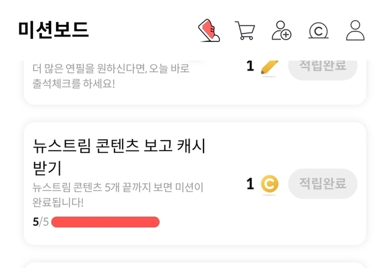Open the cash icon in header

coord(318,30)
